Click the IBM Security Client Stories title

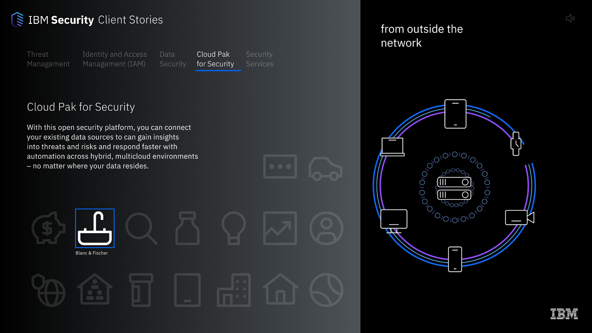coord(95,20)
